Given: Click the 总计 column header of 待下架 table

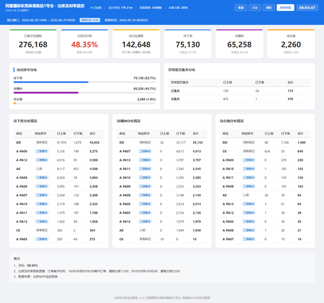Looking at the screenshot, I should 93,134.
